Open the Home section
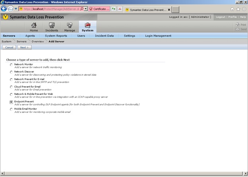The width and height of the screenshot is (248, 177). [x=34, y=27]
